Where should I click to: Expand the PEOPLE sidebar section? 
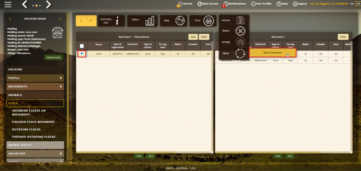click(x=35, y=78)
